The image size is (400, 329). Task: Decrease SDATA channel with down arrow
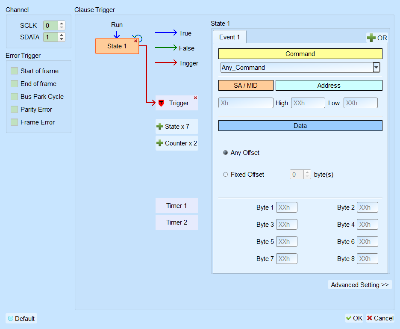tap(62, 39)
